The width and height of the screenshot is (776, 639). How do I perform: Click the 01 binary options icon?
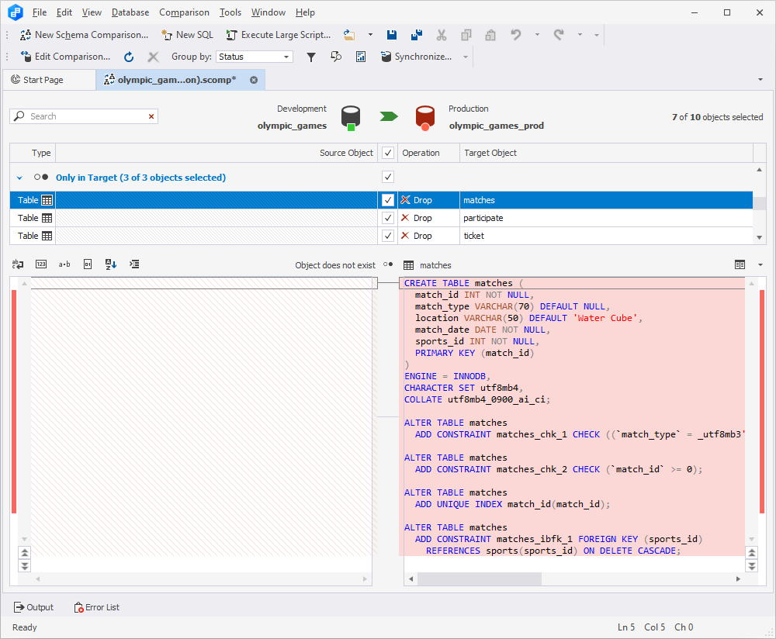point(88,264)
